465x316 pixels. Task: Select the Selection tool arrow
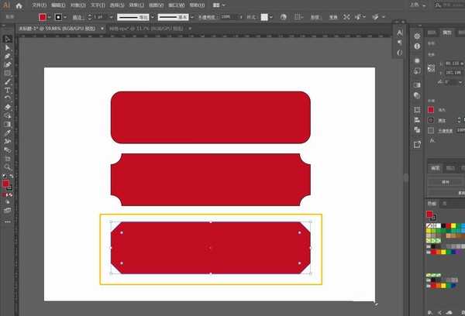(8, 39)
